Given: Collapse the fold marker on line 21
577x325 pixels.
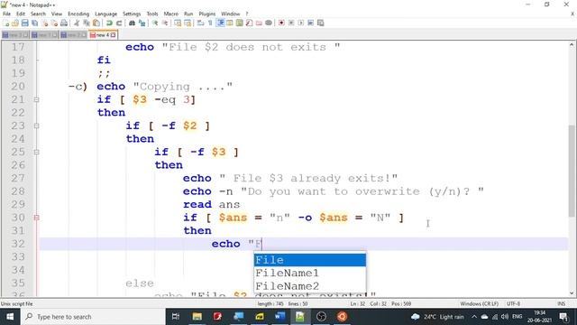Looking at the screenshot, I should pyautogui.click(x=36, y=99).
